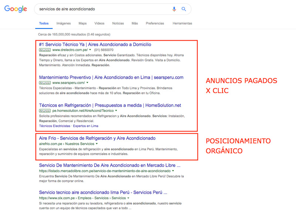
Task: Open the Videos tab
Action: click(99, 23)
